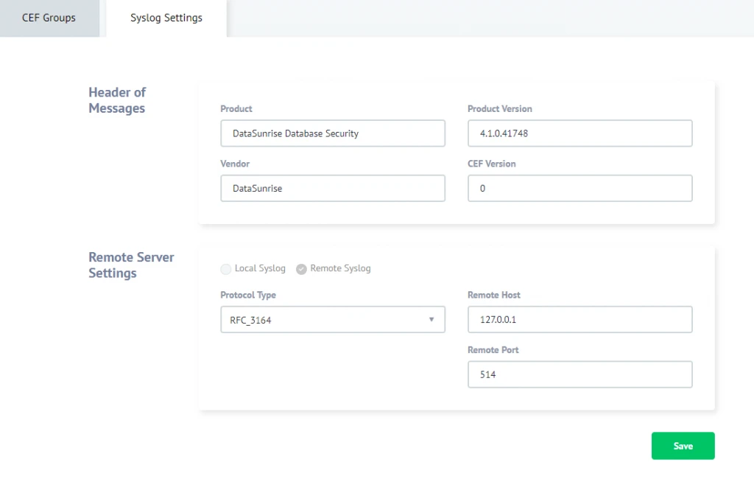Click the Remote Server Settings section heading

(x=131, y=265)
